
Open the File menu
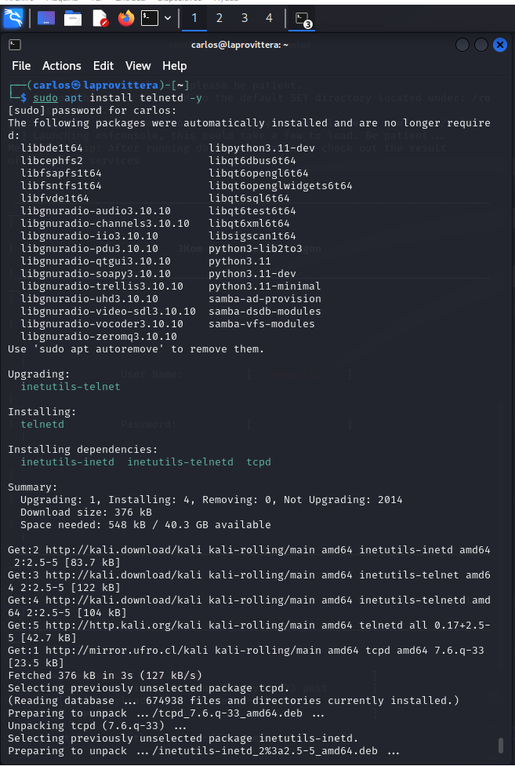pyautogui.click(x=21, y=65)
